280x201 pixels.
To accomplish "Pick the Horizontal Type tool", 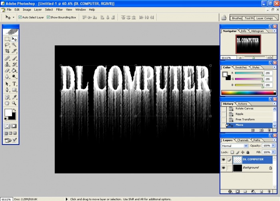I will (x=14, y=84).
